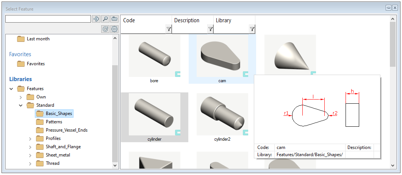This screenshot has width=402, height=175.
Task: Toggle the pin icon in title bar
Action: click(388, 8)
